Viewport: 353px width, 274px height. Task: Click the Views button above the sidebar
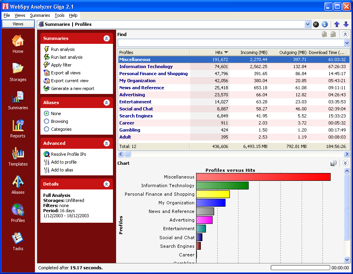click(18, 24)
